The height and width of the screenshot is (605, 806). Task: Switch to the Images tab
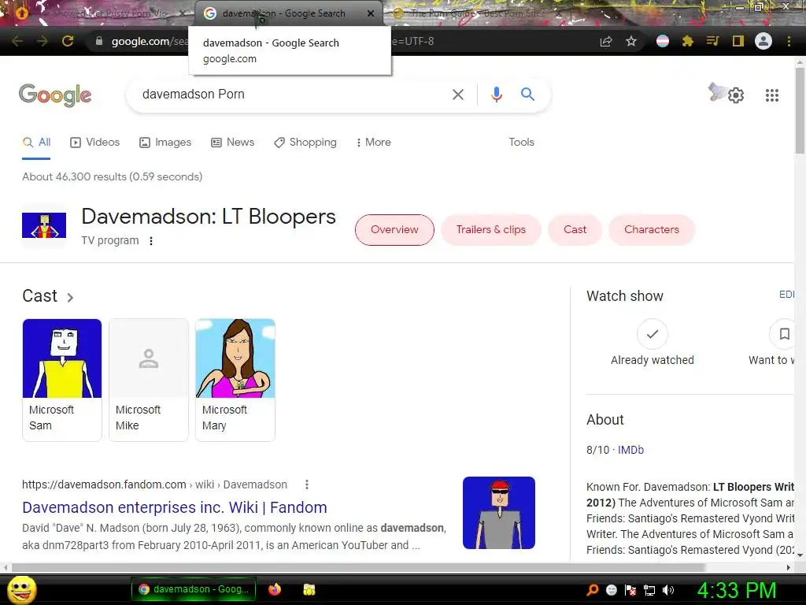coord(165,143)
